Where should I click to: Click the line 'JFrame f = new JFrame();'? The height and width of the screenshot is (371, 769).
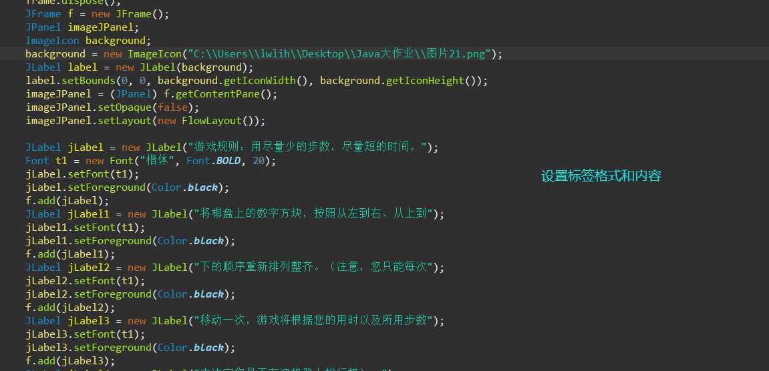click(x=97, y=14)
